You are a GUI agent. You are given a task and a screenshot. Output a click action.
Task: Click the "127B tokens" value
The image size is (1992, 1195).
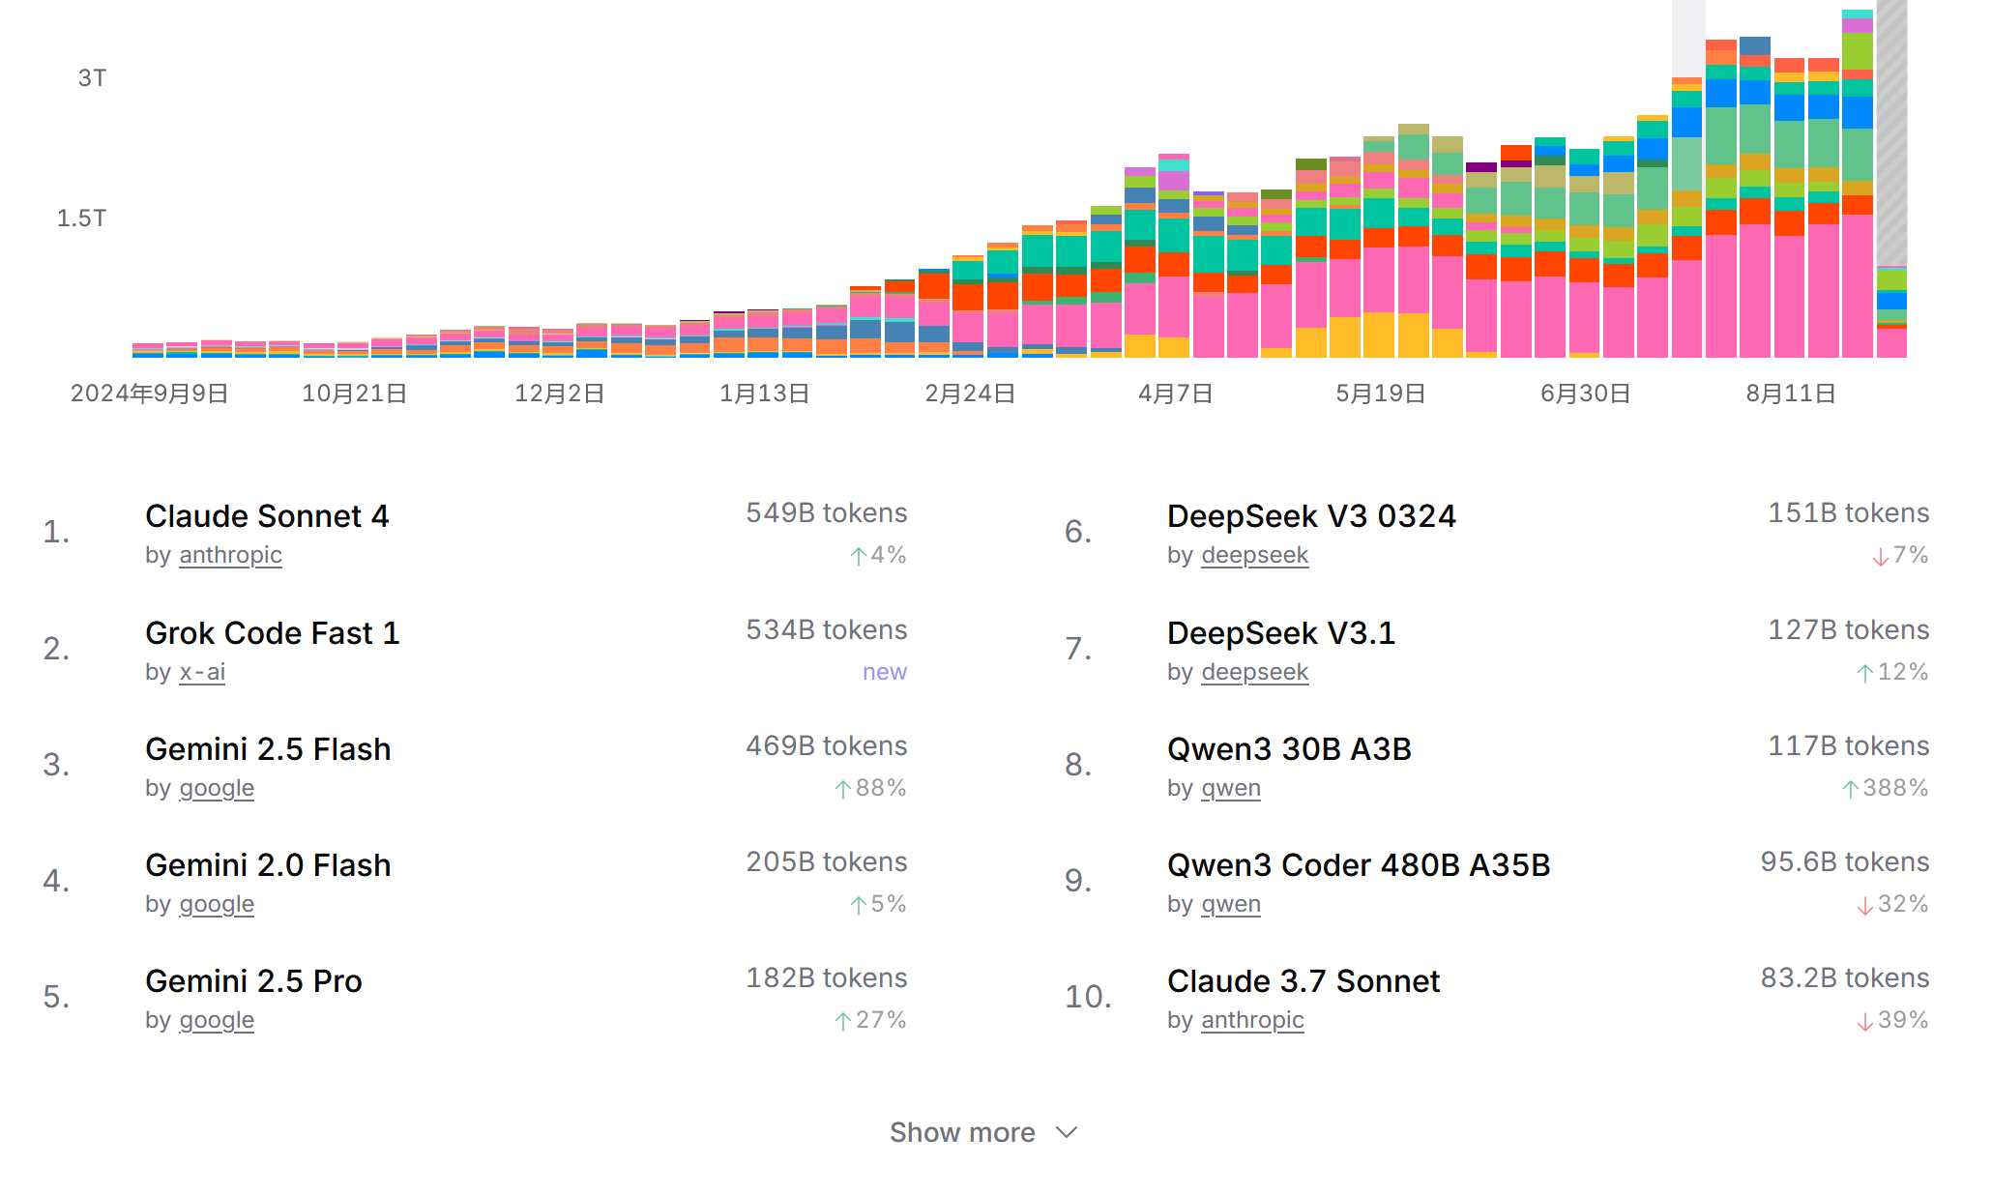point(1849,630)
